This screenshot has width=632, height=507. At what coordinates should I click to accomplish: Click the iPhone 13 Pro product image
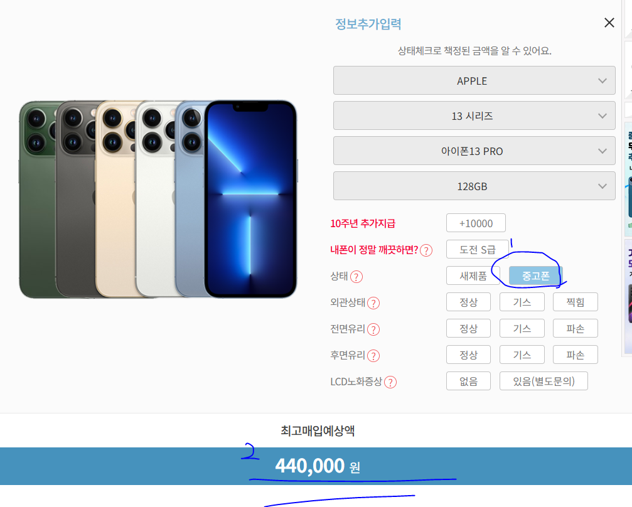(158, 199)
